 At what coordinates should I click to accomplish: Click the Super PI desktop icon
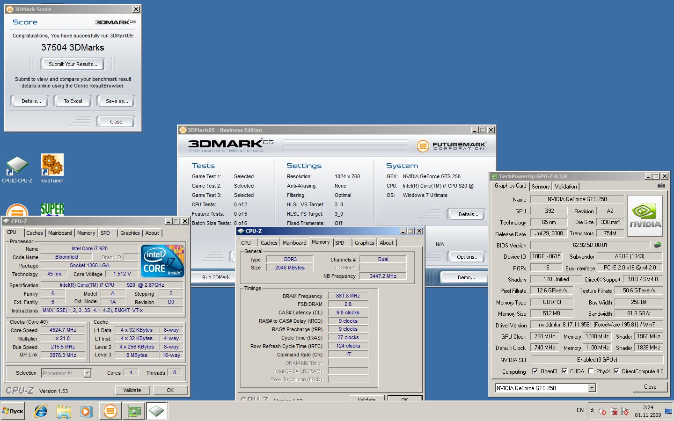click(52, 209)
